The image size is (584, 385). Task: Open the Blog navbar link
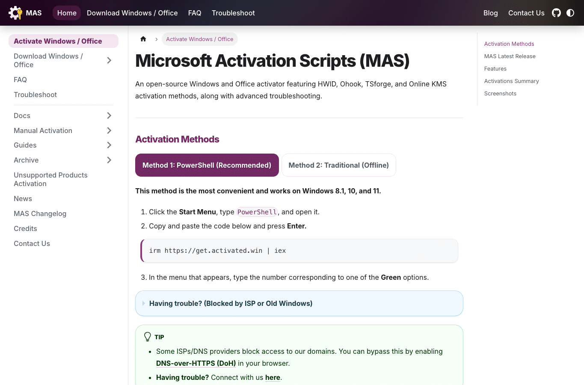click(490, 13)
